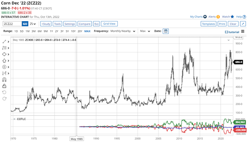Pick the circled-number label tool icon
This screenshot has width=251, height=150.
[x=4, y=67]
